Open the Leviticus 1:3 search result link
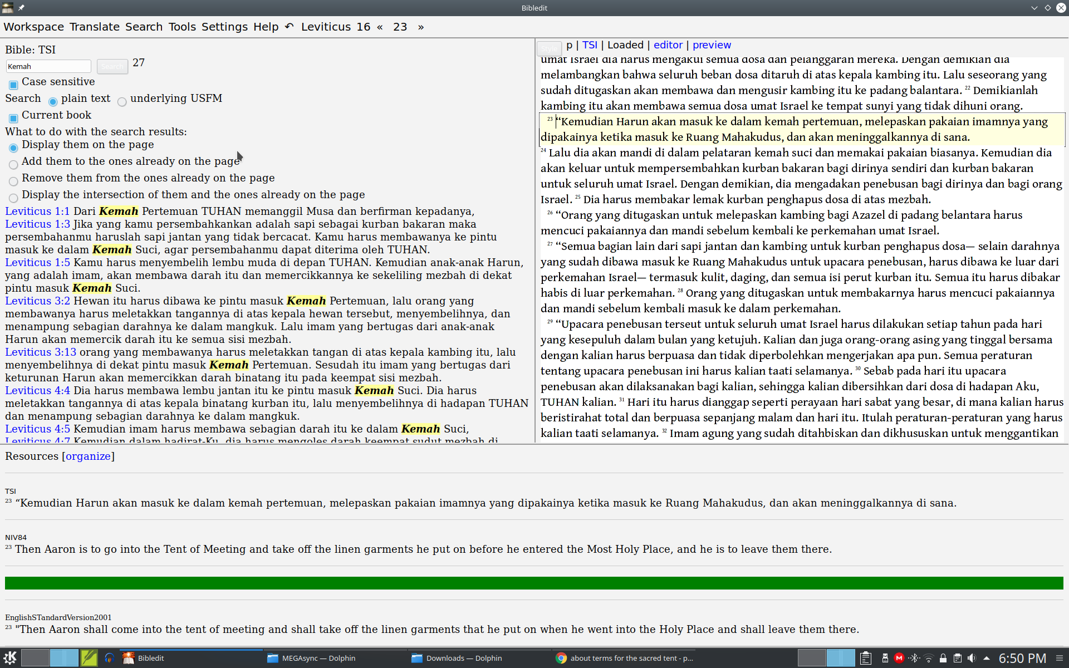The image size is (1069, 668). (x=37, y=224)
